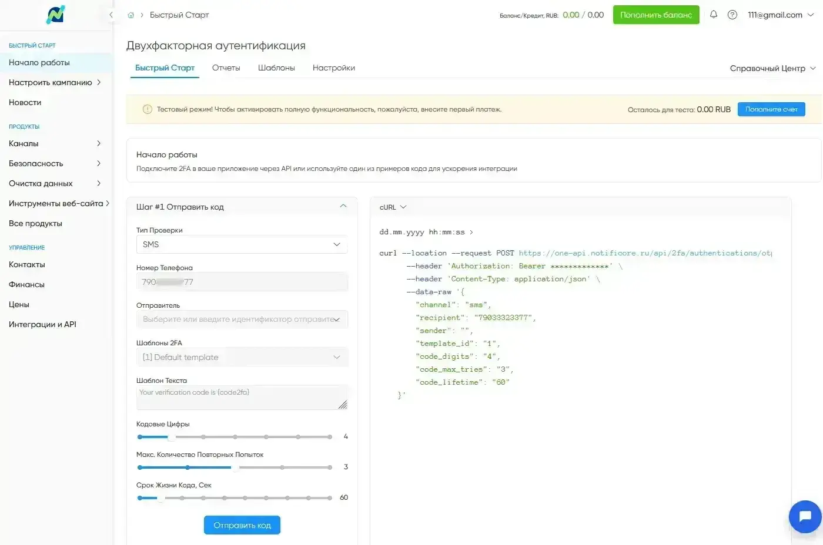823x545 pixels.
Task: Click the Быстрый Старт breadcrumb link
Action: point(179,15)
